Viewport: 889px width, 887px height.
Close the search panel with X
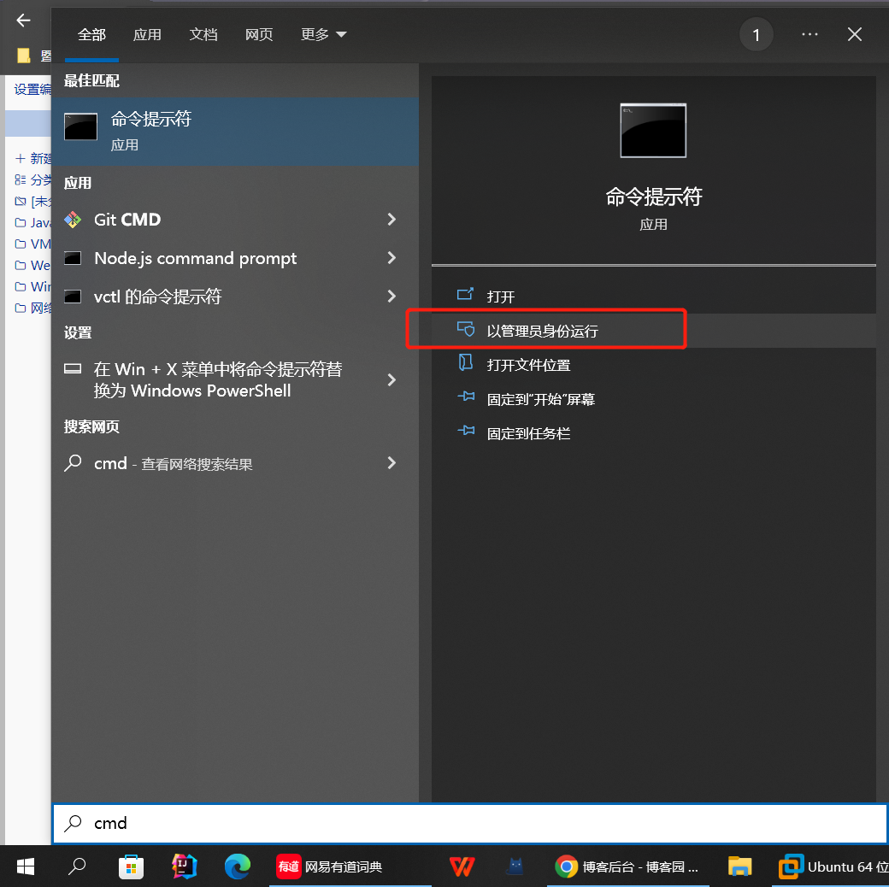click(x=855, y=34)
